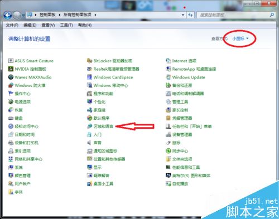This screenshot has height=219, width=279.
Task: Select 所有控制面板项 in the address breadcrumb
Action: (x=78, y=14)
